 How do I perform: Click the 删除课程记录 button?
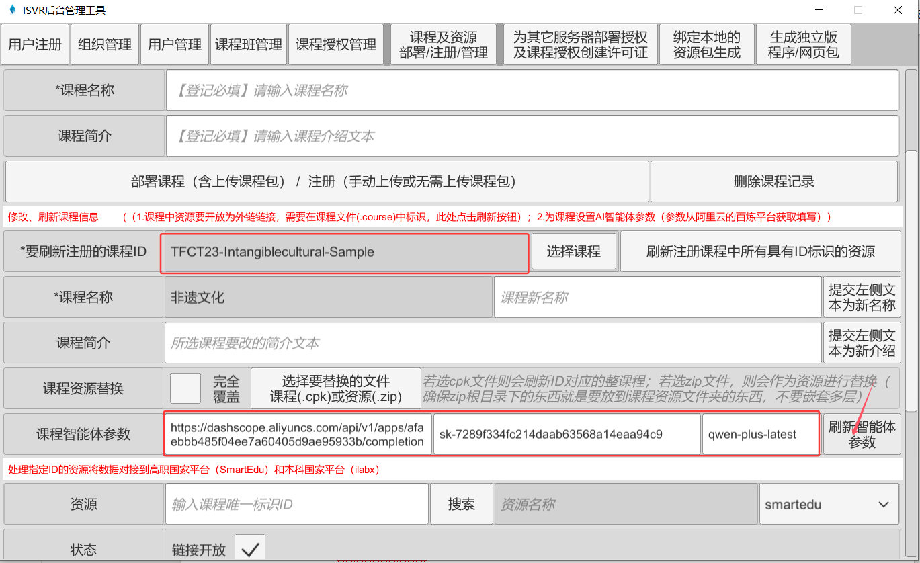773,181
